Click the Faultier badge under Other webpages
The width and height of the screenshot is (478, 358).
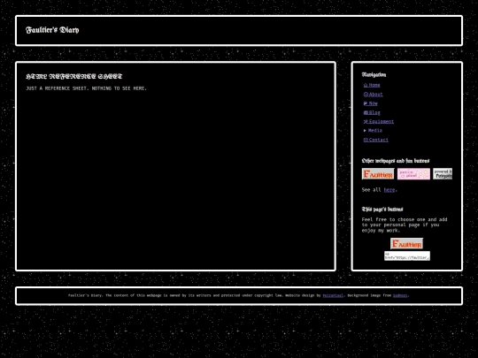tap(378, 174)
